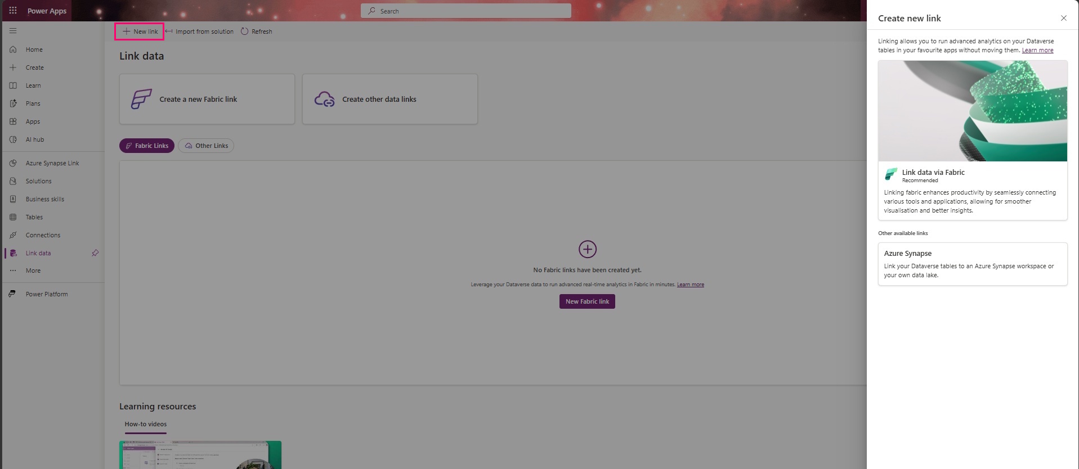
Task: Click the More ellipsis icon
Action: 13,270
